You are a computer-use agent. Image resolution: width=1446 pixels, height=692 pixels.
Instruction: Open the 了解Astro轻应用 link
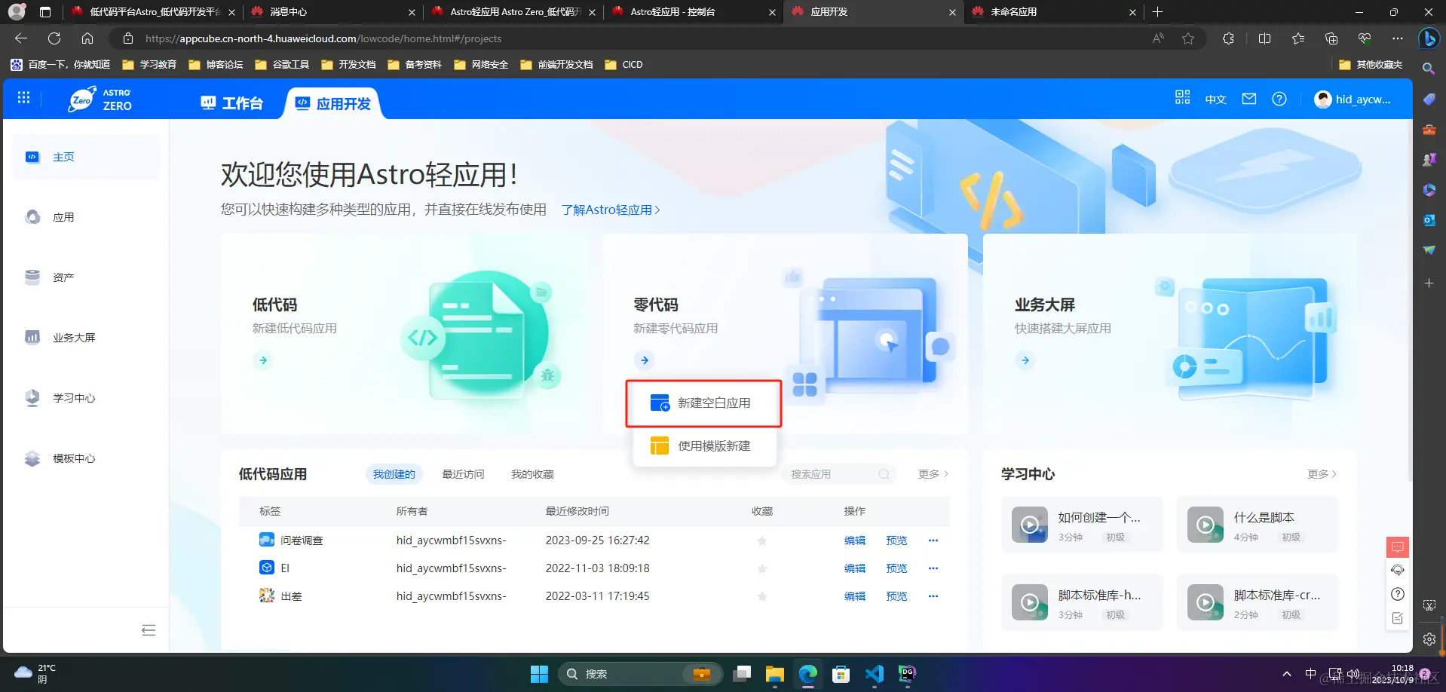click(x=611, y=210)
